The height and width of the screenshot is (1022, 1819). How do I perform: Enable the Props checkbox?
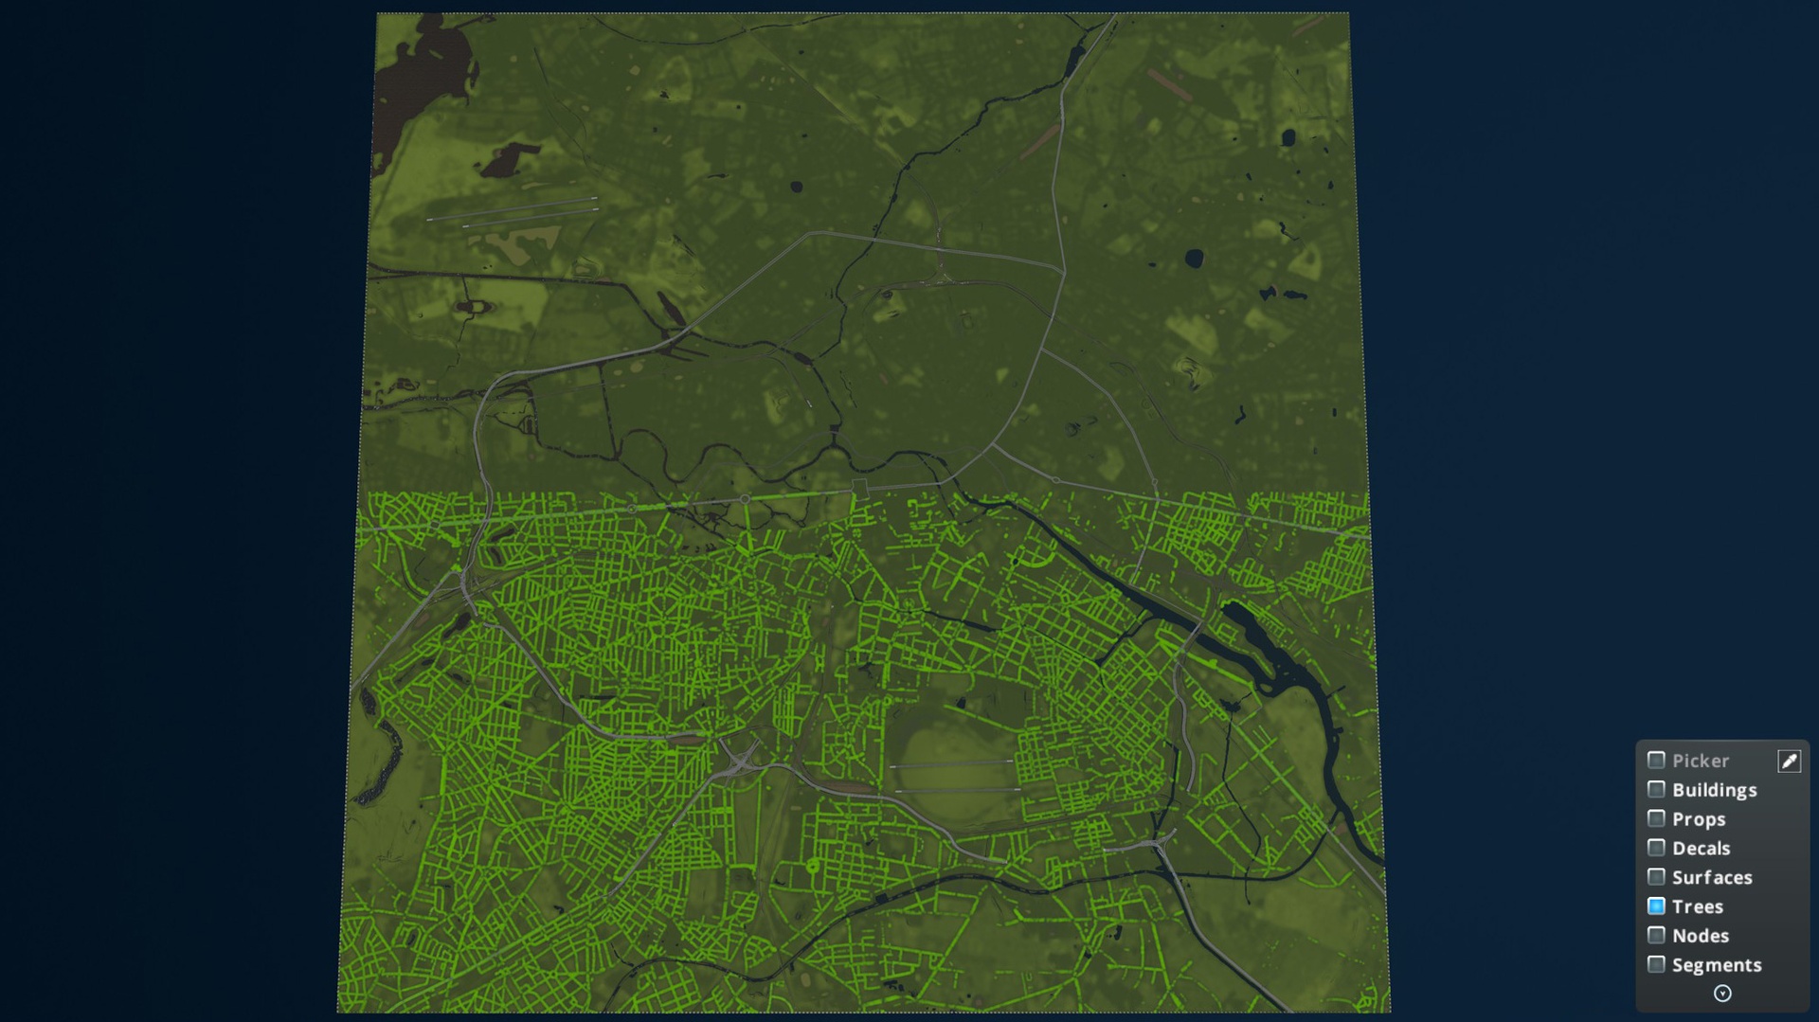coord(1657,818)
